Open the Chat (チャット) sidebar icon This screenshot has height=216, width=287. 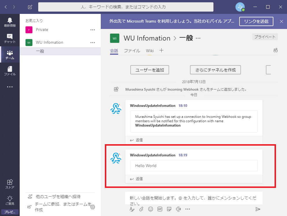click(x=10, y=38)
